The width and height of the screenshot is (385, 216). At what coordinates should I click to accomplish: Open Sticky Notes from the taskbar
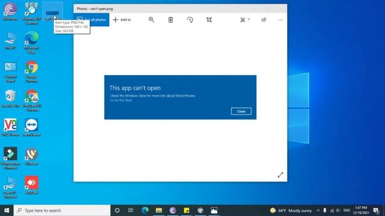pos(186,211)
